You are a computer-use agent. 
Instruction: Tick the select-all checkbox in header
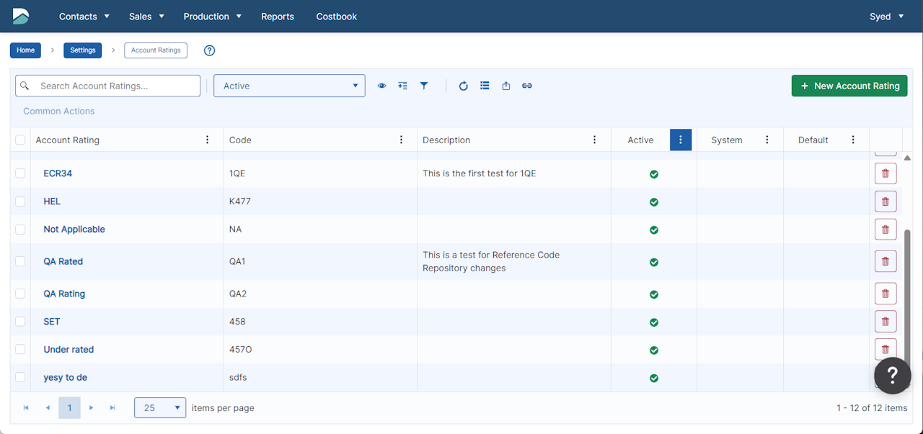[x=20, y=140]
